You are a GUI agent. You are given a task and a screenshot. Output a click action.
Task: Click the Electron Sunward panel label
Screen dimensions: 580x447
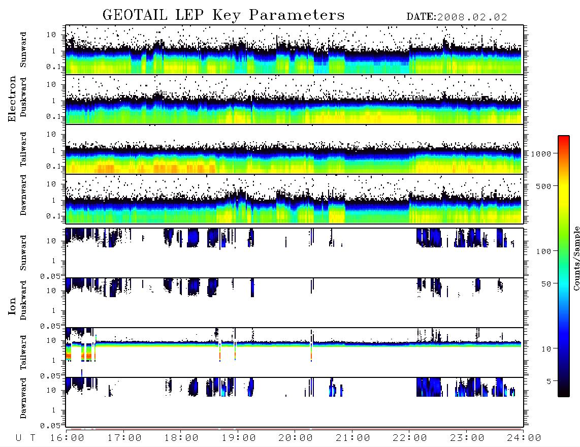tap(23, 50)
